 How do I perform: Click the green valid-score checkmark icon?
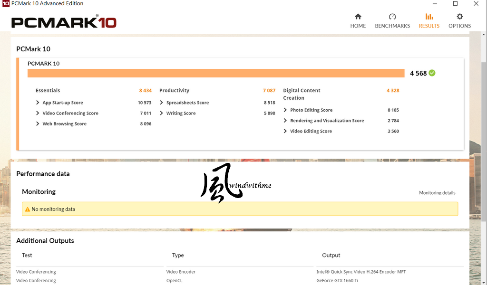432,73
